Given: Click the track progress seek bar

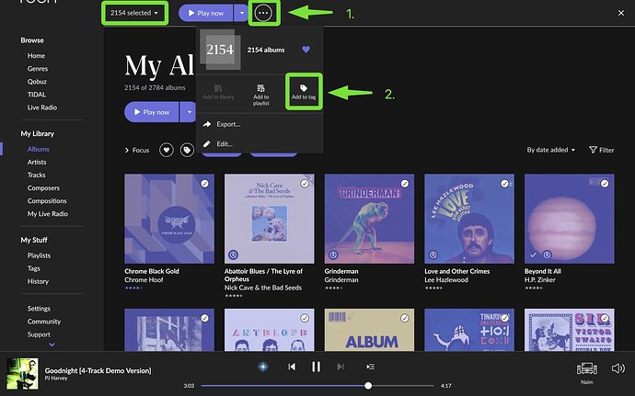Looking at the screenshot, I should (x=317, y=386).
